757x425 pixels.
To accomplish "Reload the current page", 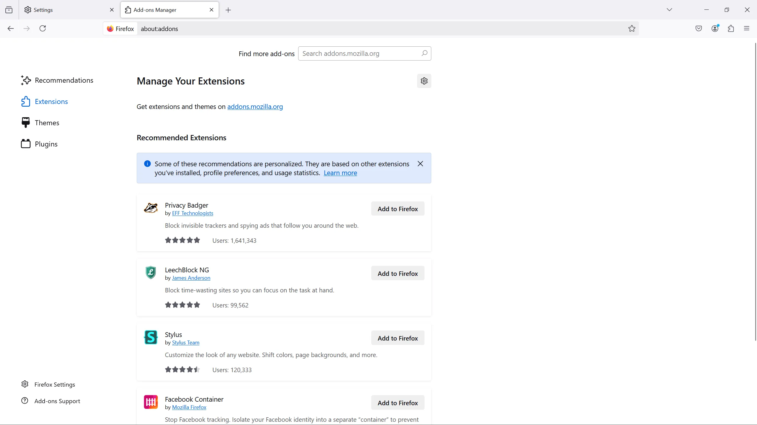I will tap(43, 28).
